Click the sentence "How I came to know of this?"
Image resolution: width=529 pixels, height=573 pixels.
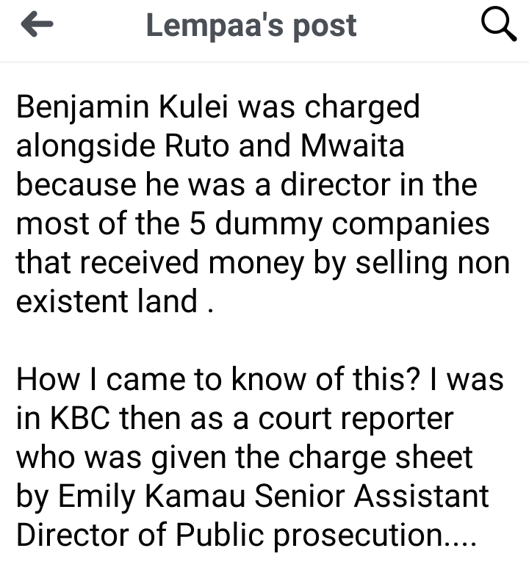coord(218,380)
